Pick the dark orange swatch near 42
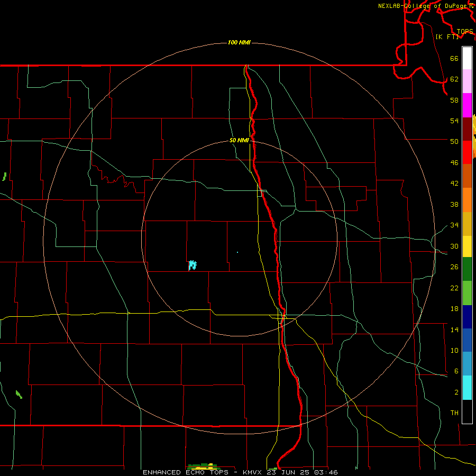The image size is (476, 476). tap(467, 176)
